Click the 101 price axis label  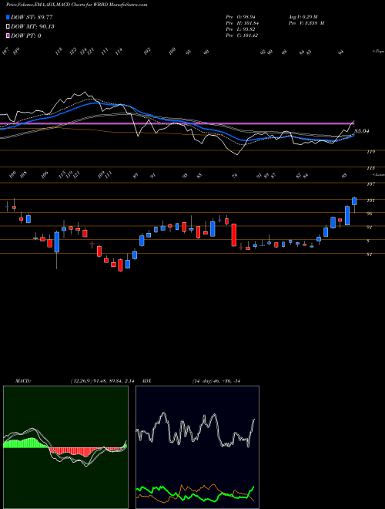click(x=371, y=201)
